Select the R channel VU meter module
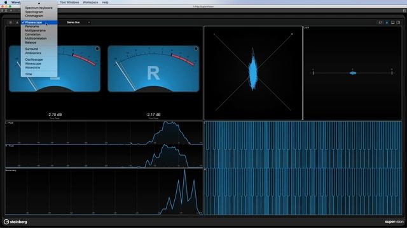407x228 pixels. click(x=153, y=69)
